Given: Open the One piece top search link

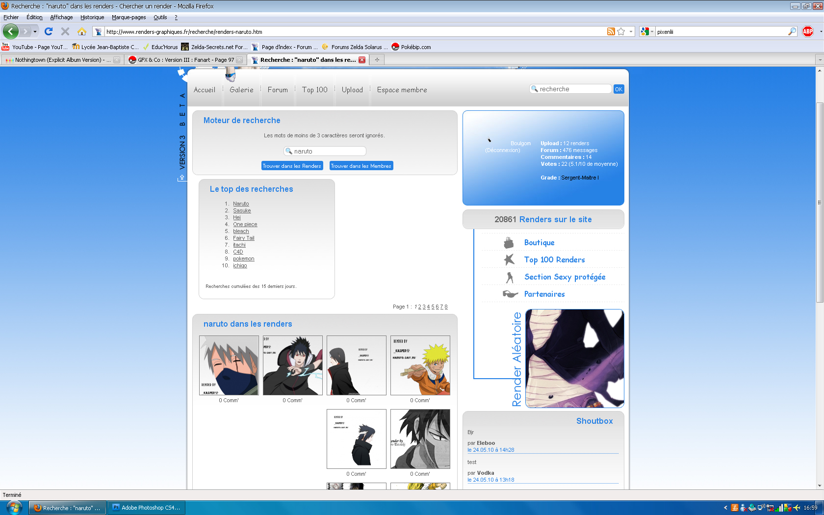Looking at the screenshot, I should (x=245, y=224).
